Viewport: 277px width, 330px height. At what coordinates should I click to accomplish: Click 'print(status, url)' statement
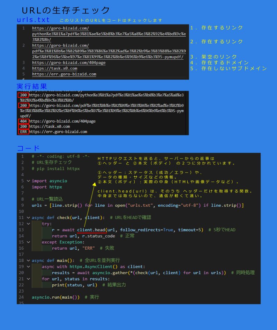click(74, 285)
